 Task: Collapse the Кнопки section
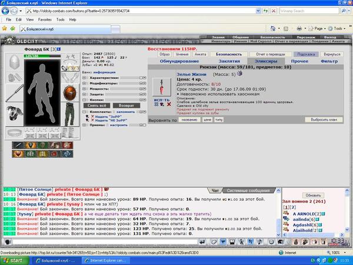[x=84, y=100]
